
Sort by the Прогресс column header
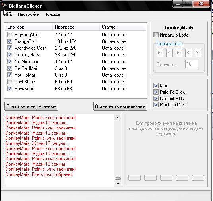(x=76, y=27)
